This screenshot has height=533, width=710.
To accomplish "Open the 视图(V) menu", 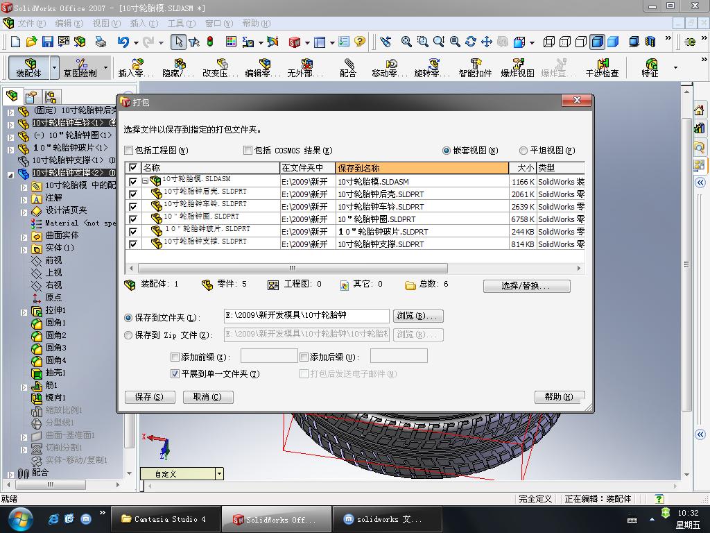I will pos(106,23).
